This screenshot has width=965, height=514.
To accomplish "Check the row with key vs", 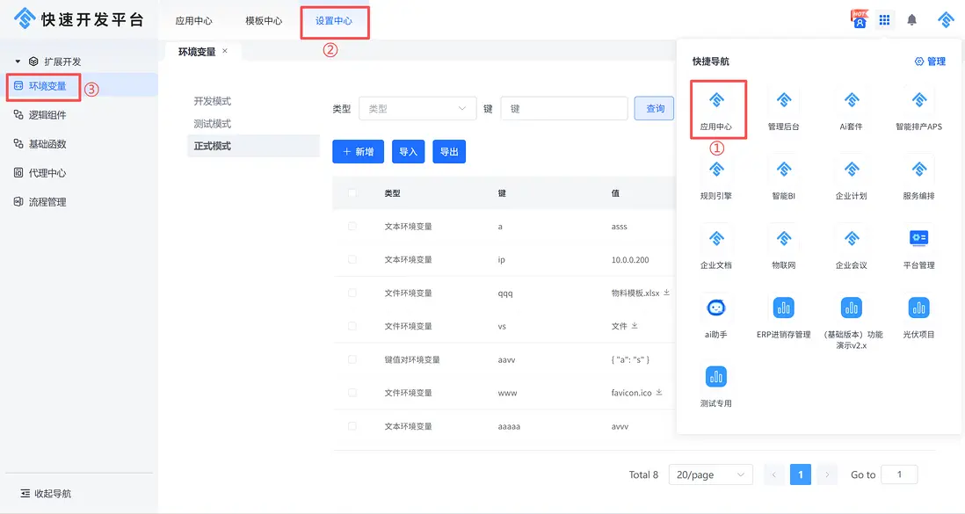I will (352, 326).
